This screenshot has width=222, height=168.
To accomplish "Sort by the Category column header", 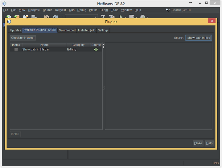I will 78,45.
